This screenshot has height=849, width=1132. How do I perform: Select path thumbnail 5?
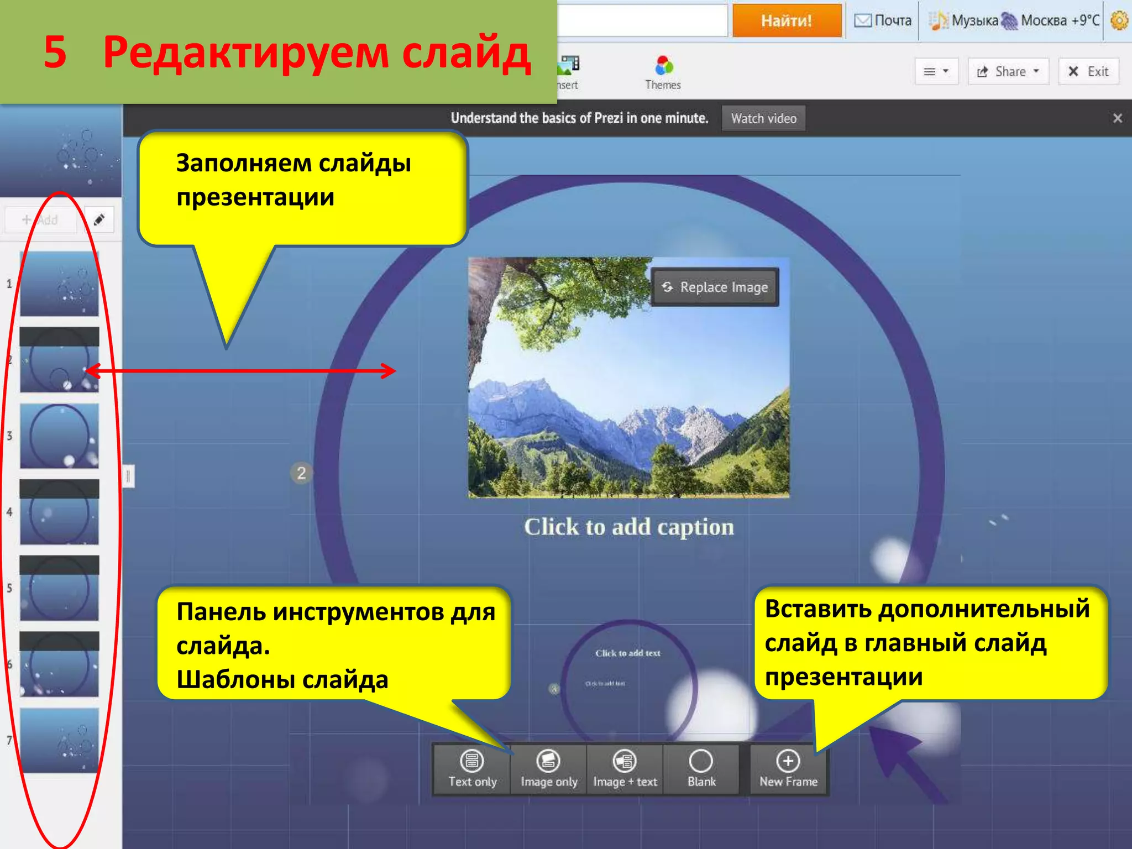[x=59, y=588]
